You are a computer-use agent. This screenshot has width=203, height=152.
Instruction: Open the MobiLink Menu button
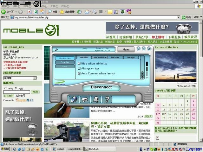coord(126,49)
